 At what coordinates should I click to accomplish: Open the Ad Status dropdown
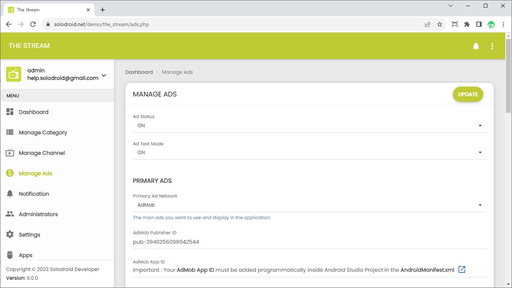pos(309,126)
